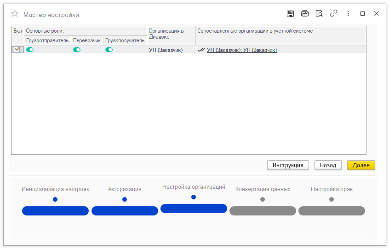This screenshot has width=389, height=249.
Task: Click progress bar under Инициализация настроек
Action: click(x=55, y=211)
